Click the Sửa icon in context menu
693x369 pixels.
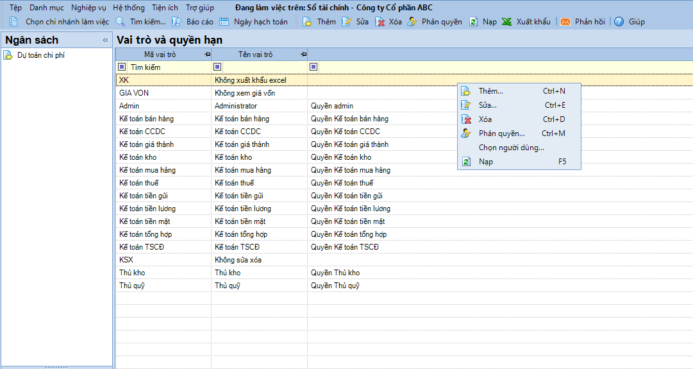pos(466,105)
